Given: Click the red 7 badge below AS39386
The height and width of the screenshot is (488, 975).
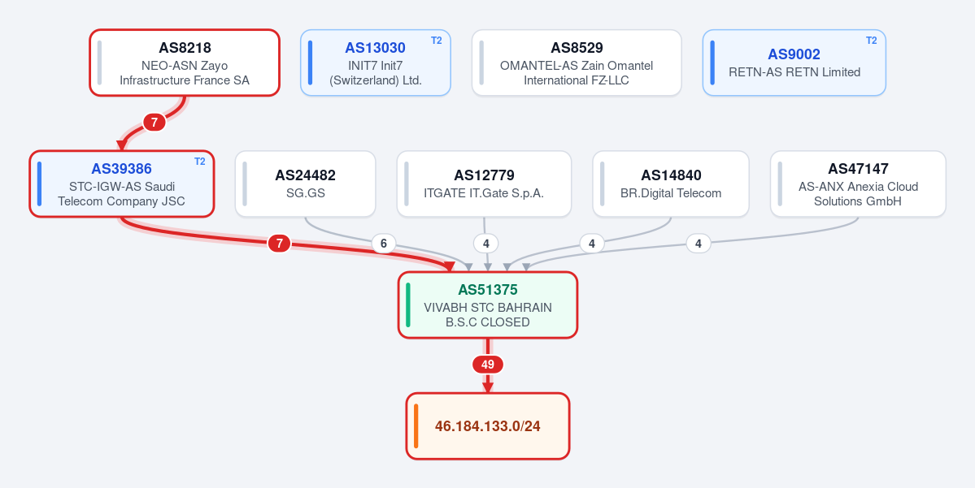Looking at the screenshot, I should (x=279, y=244).
